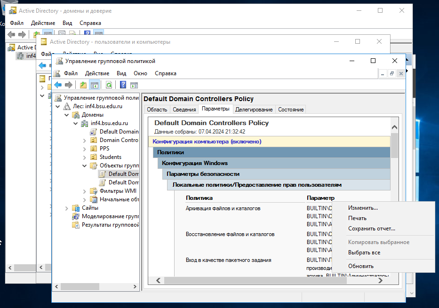Open 'Действие' menu in Group Policy window
Viewport: 439px width, 308px height.
coord(97,73)
